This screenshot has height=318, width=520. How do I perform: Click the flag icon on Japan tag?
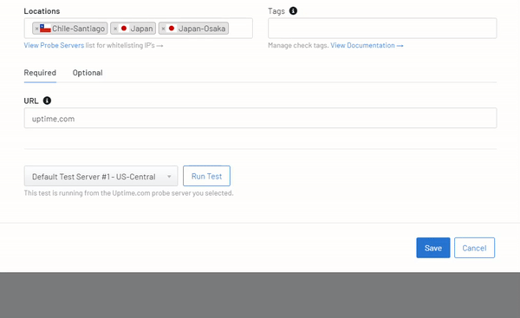click(124, 29)
